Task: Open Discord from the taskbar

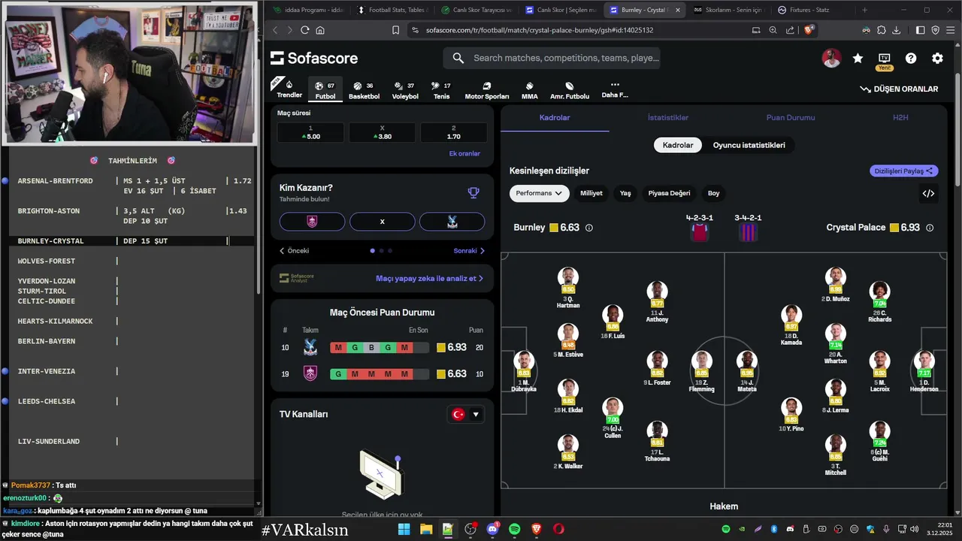Action: pos(492,529)
